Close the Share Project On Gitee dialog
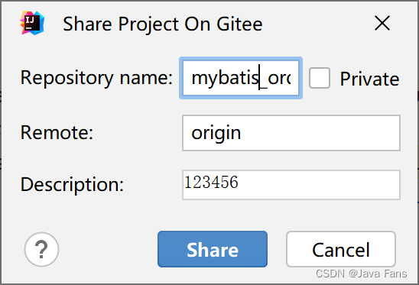Viewport: 419px width, 285px height. click(x=382, y=23)
